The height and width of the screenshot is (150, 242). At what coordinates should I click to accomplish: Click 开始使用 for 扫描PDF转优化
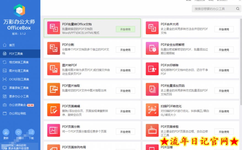coord(224,111)
